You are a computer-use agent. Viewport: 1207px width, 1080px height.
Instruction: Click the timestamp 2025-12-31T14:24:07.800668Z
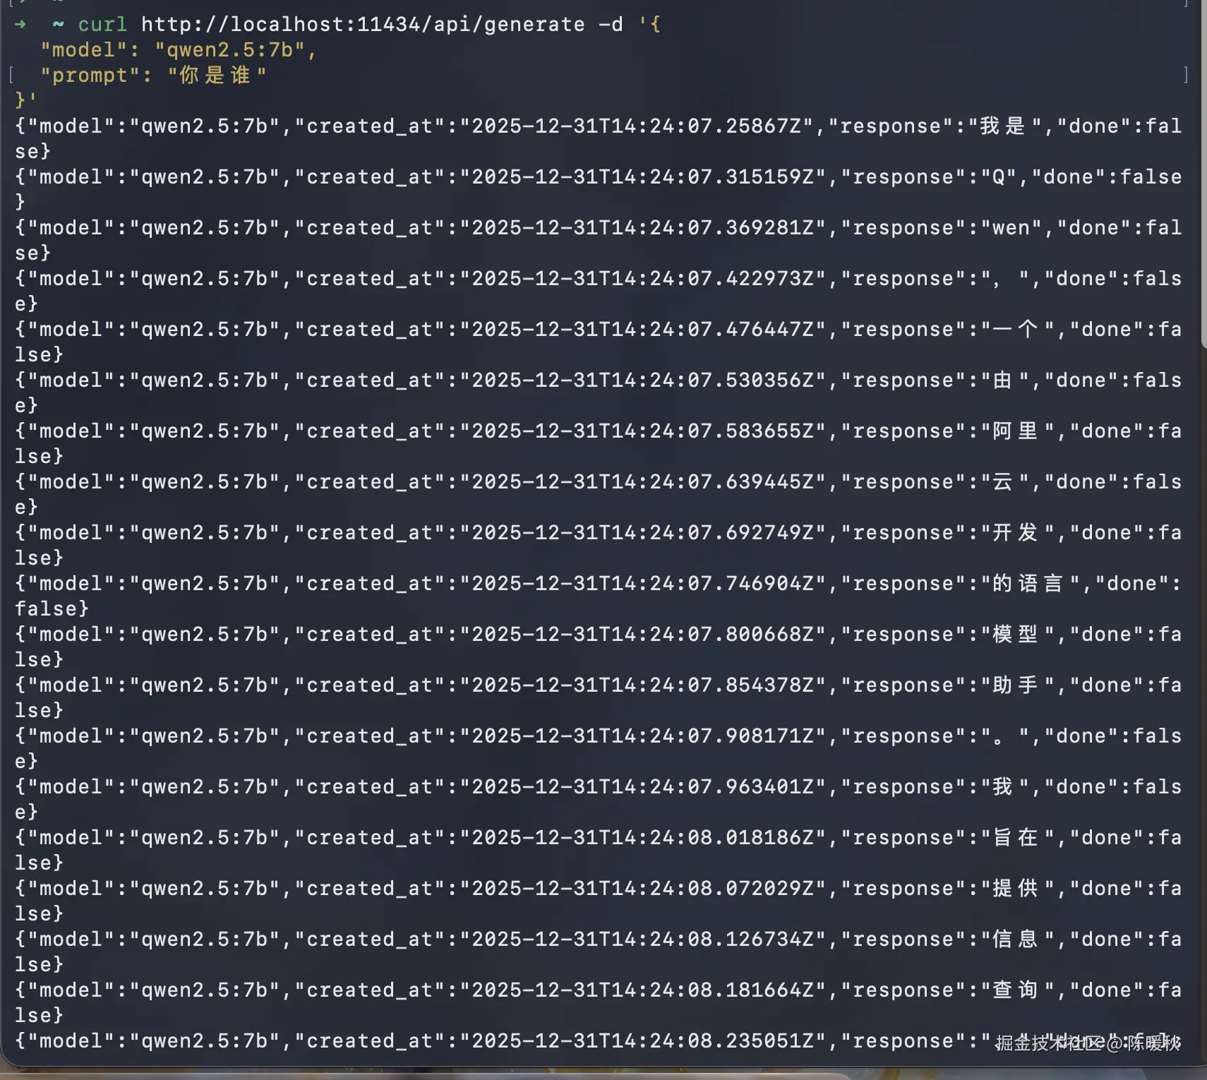click(x=643, y=635)
